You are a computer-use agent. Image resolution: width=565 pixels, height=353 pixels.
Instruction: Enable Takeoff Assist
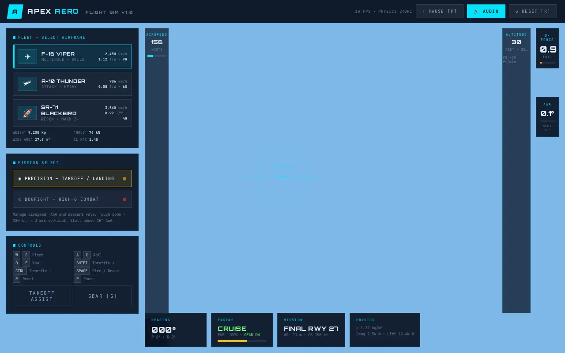point(42,296)
